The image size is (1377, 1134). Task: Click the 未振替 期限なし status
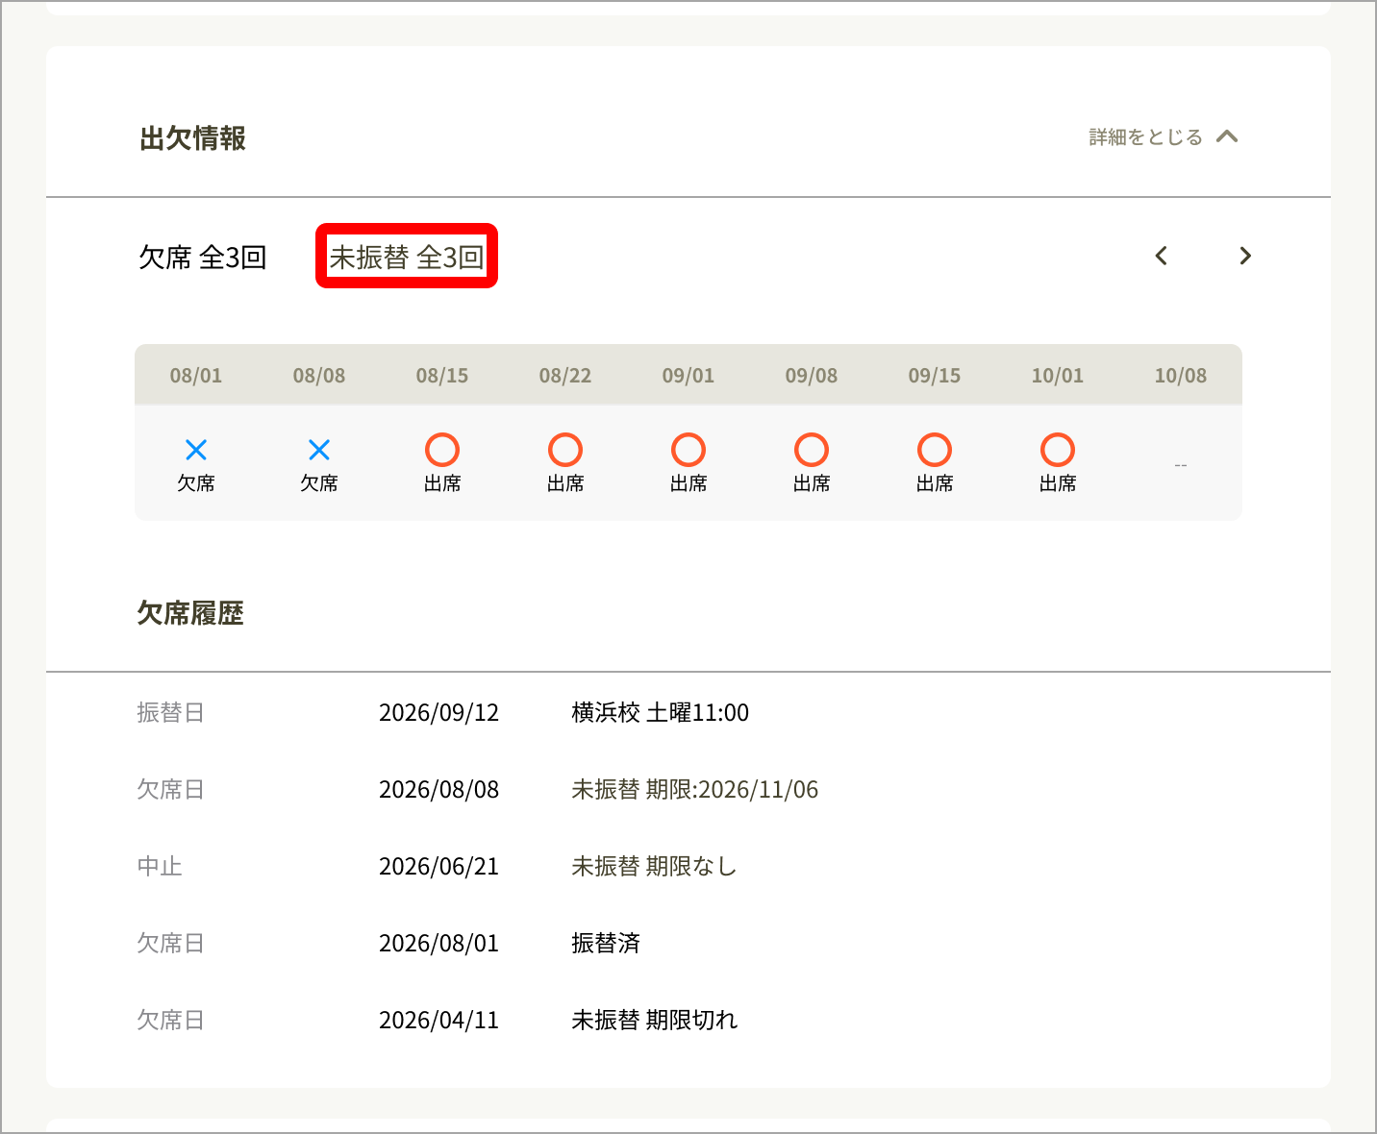pos(654,866)
